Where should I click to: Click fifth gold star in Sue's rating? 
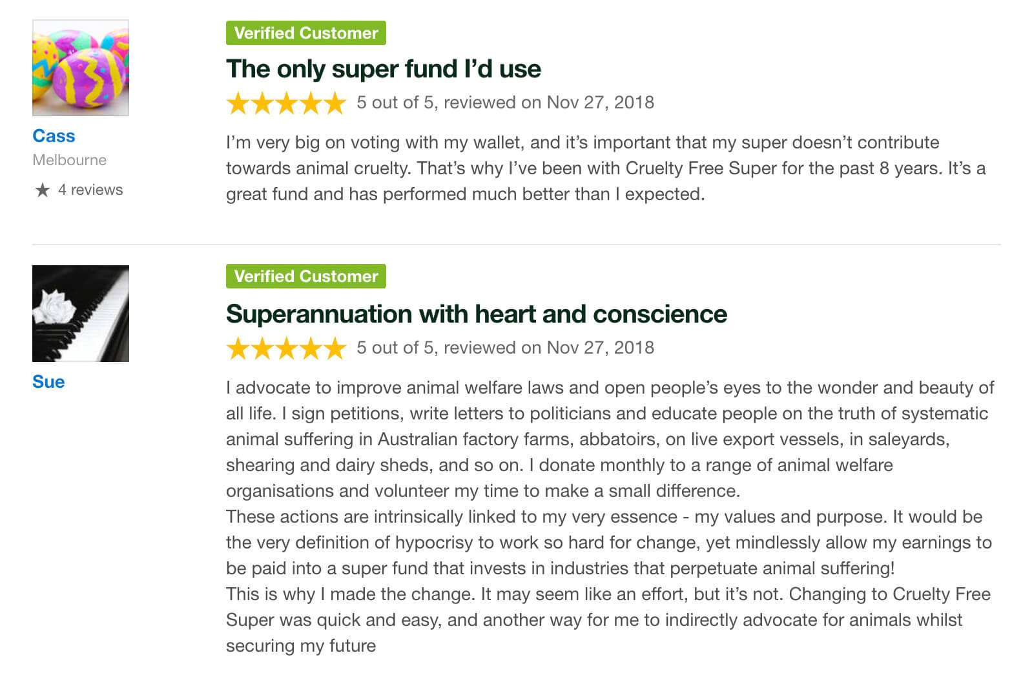[335, 348]
